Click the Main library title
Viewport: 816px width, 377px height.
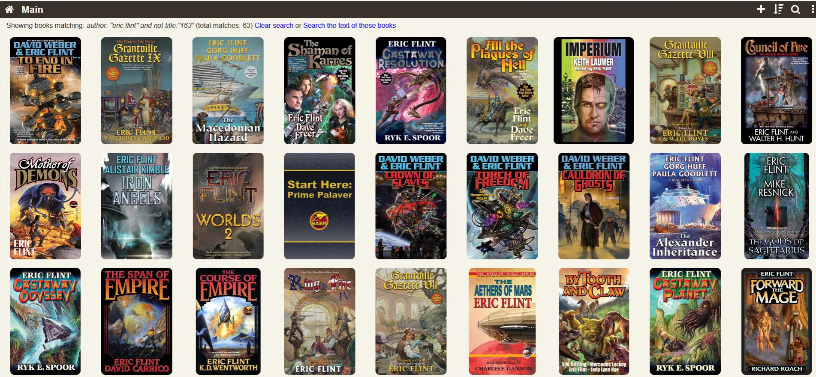click(x=32, y=9)
